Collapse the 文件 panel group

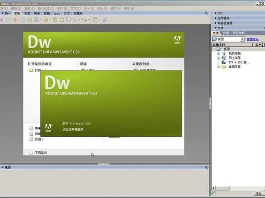[x=216, y=28]
